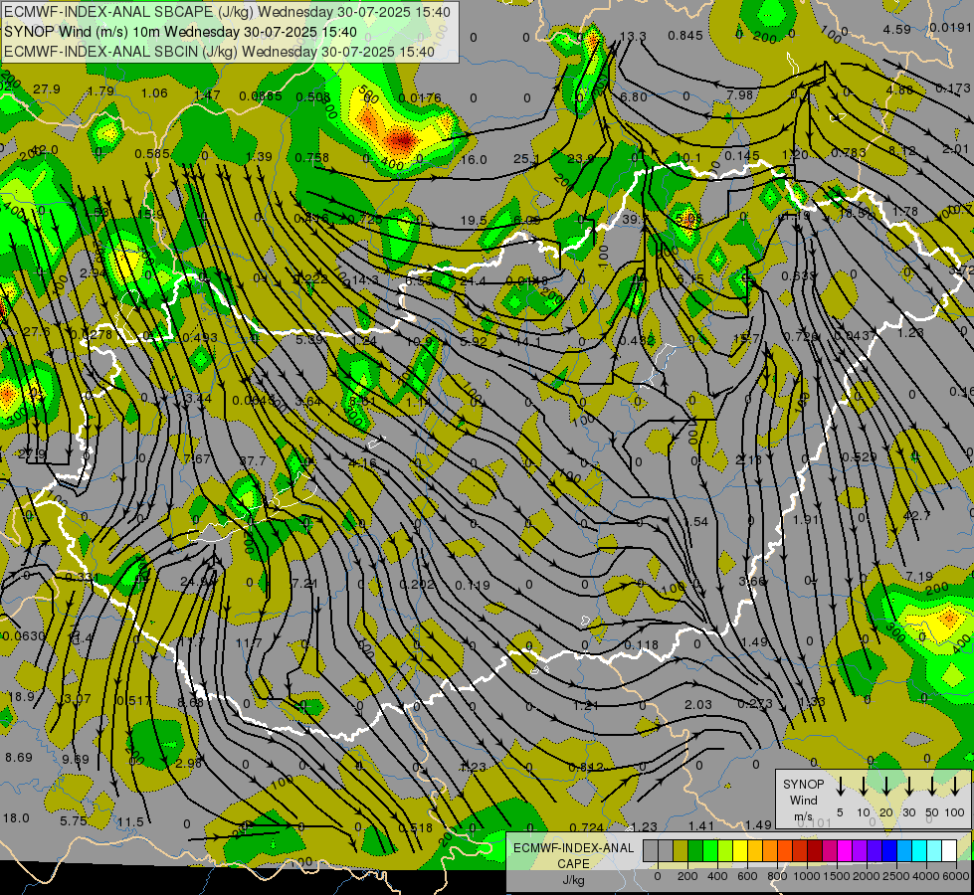Click the 2.03 value on the map
Viewport: 974px width, 895px height.
point(698,704)
